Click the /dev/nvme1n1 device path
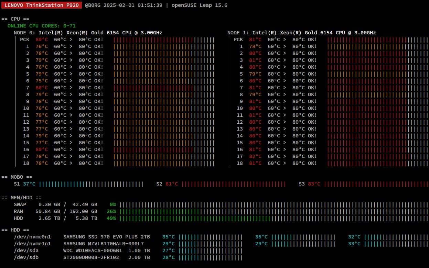429x268 pixels. tap(32, 244)
